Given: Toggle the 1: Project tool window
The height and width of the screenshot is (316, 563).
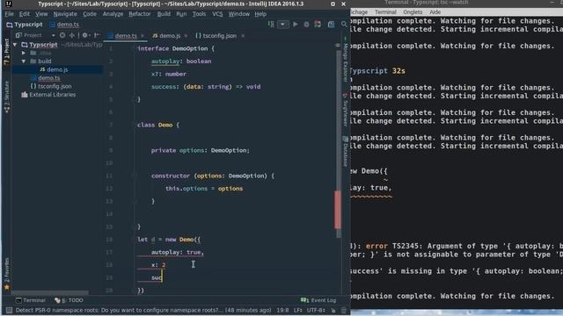Looking at the screenshot, I should coord(6,52).
